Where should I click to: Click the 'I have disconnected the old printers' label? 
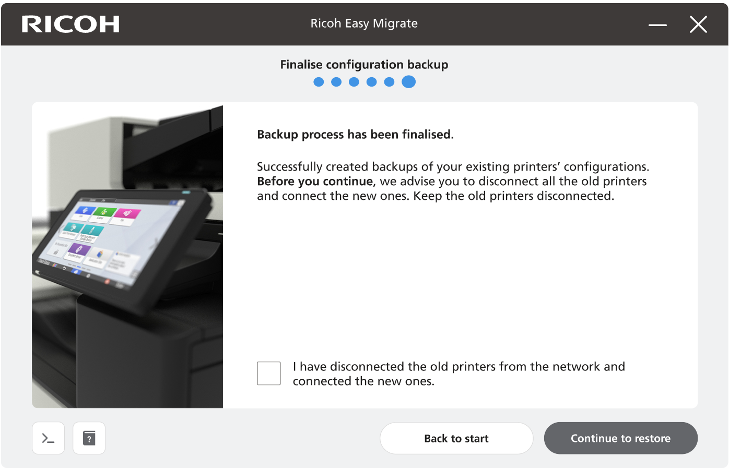[x=458, y=374]
